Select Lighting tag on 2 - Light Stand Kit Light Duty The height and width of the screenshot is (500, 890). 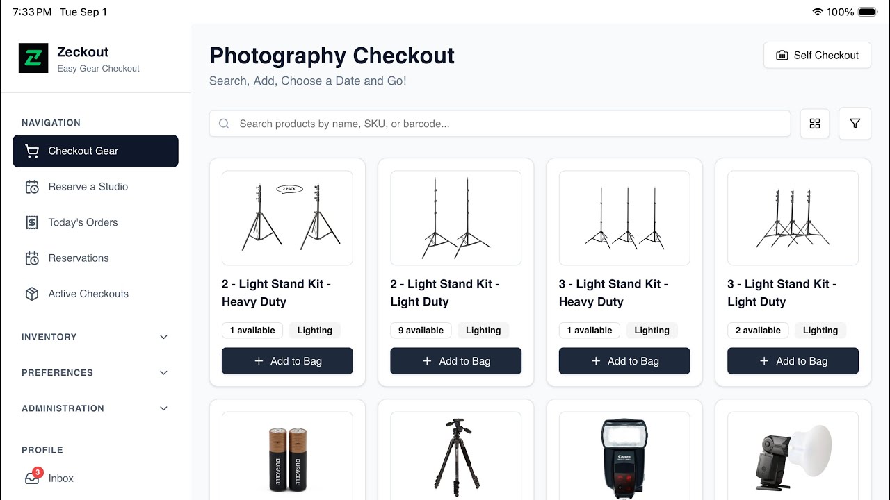tap(483, 331)
